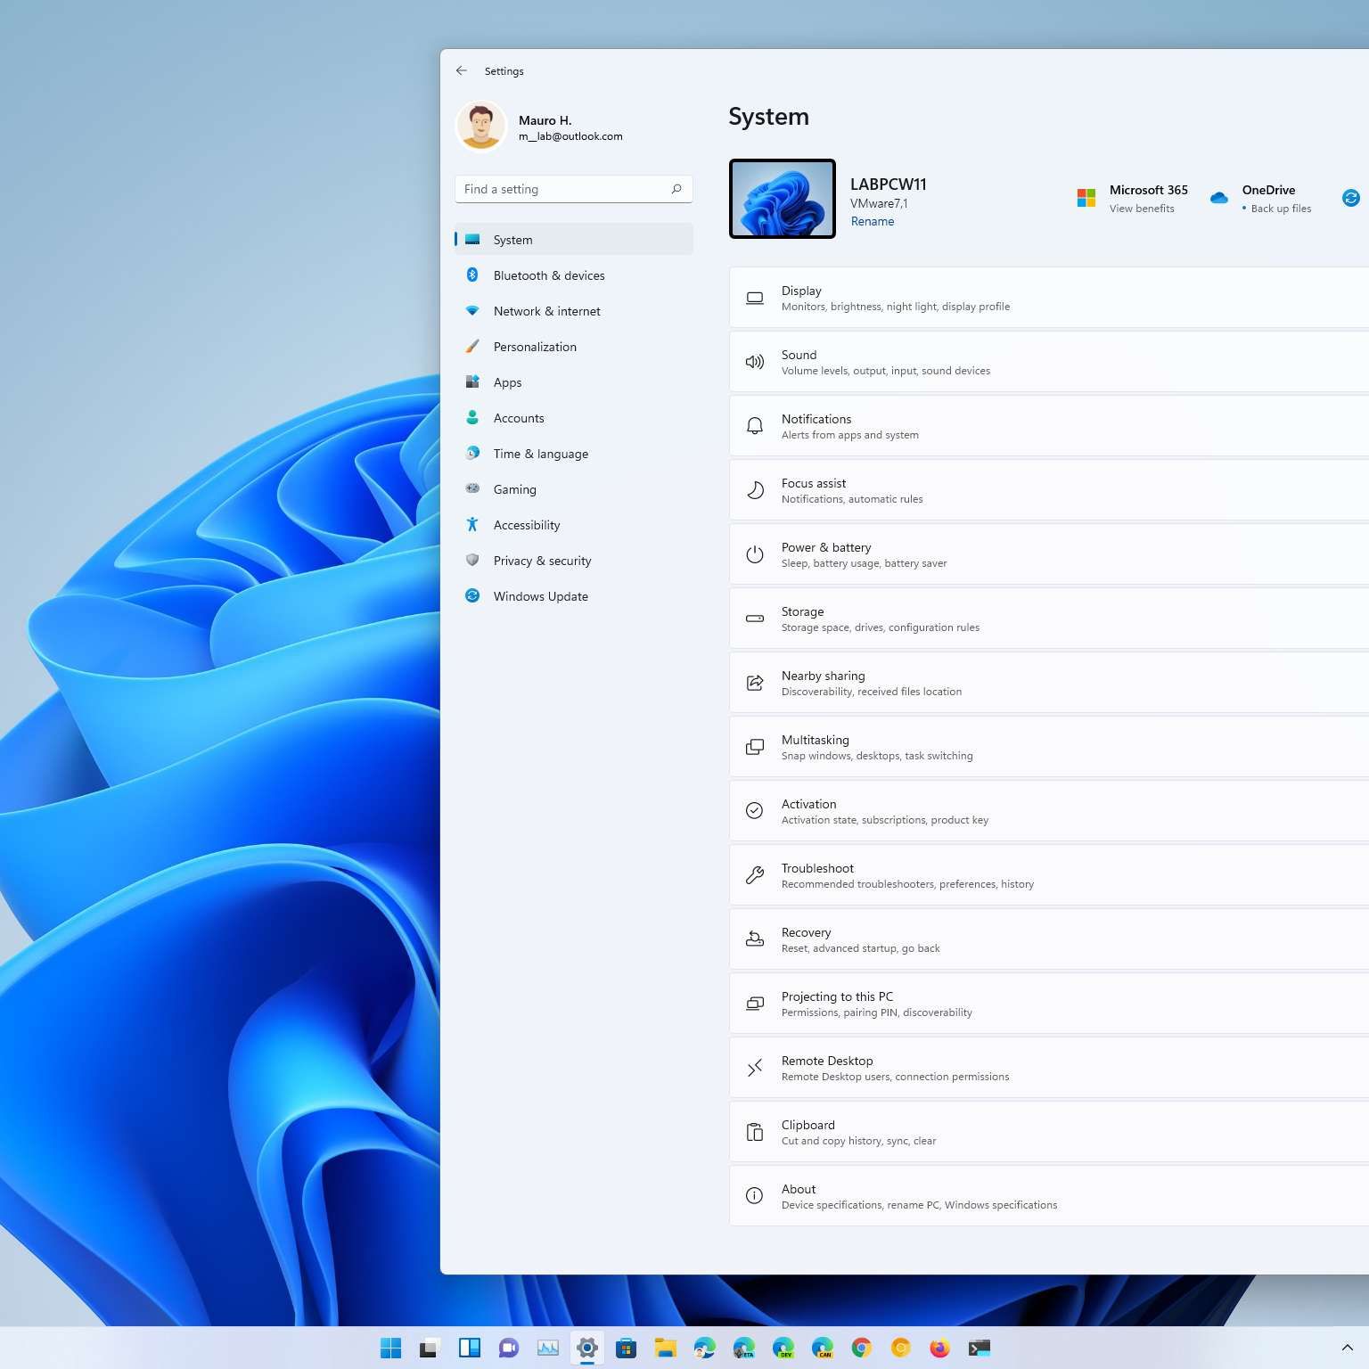Click the search magnifier icon

pos(676,189)
